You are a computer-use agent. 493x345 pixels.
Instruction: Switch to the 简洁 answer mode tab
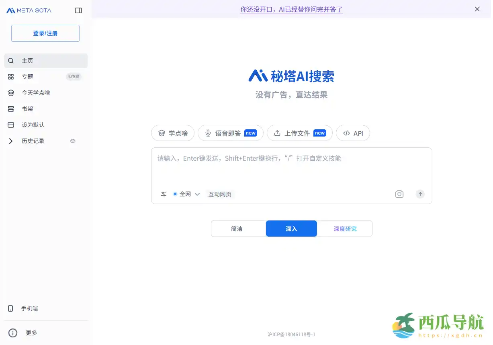pos(237,228)
